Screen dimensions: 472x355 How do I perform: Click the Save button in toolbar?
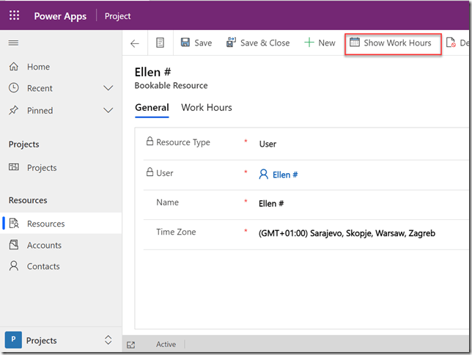pyautogui.click(x=196, y=43)
